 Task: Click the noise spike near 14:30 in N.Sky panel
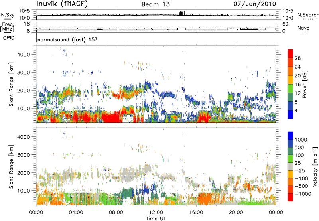tap(181, 13)
